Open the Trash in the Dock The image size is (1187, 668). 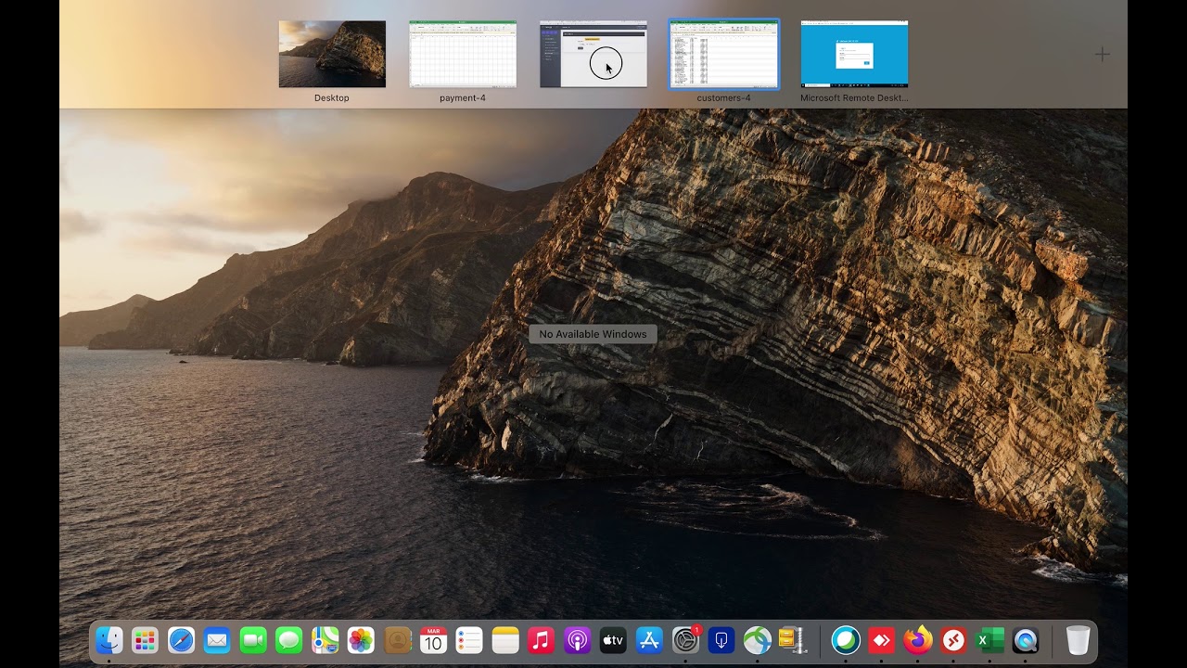click(1078, 640)
